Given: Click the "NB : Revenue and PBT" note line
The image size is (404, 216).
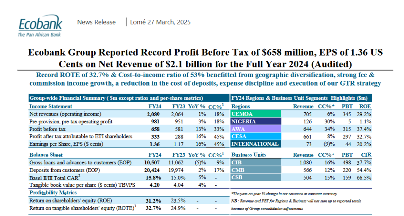Looking at the screenshot, I should 296,201.
